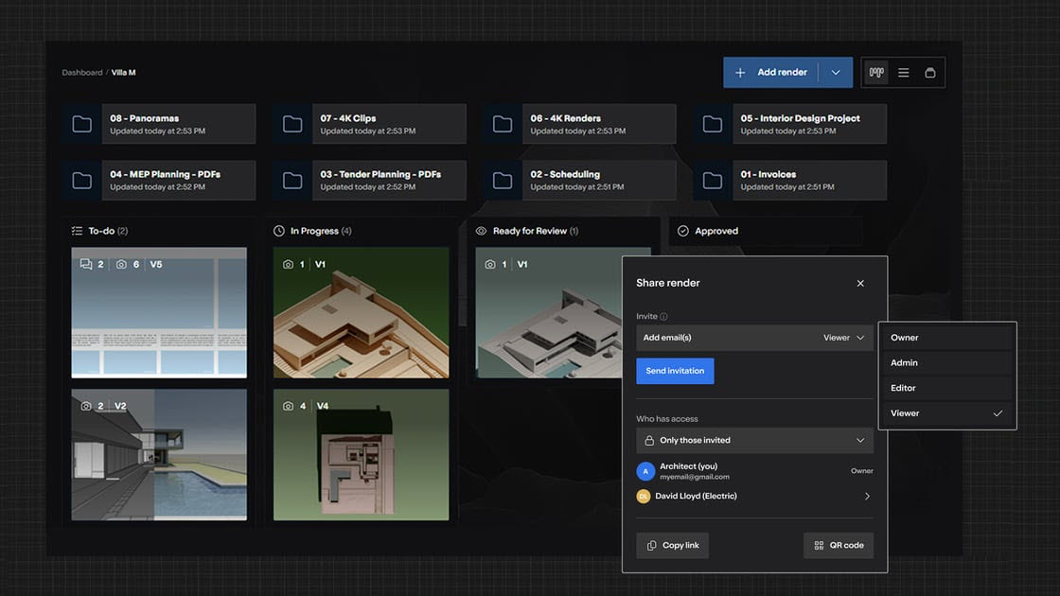The width and height of the screenshot is (1060, 596).
Task: Expand the Add render dropdown arrow
Action: [836, 73]
